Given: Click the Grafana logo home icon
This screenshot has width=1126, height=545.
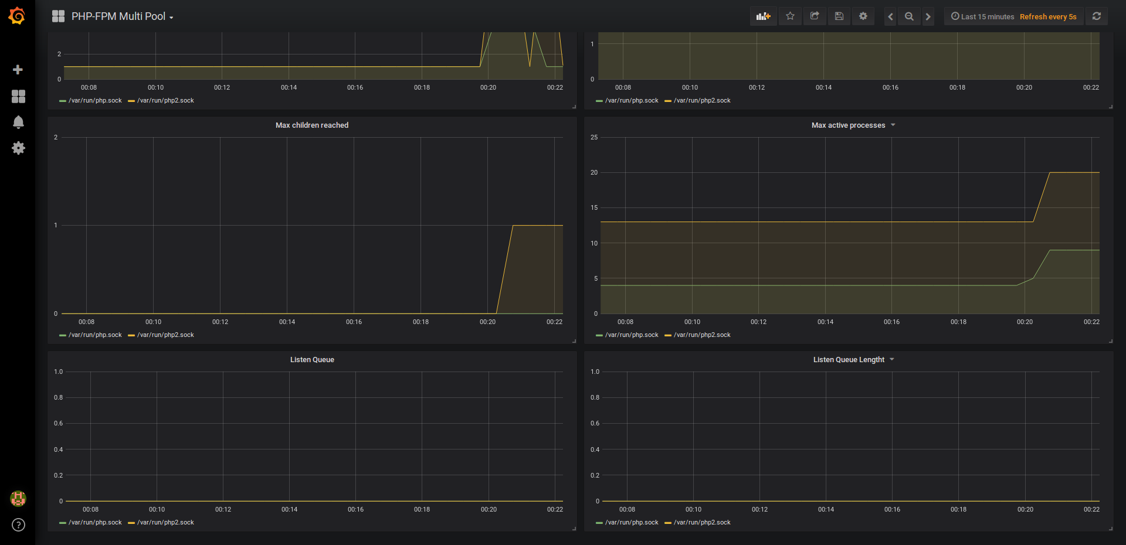Looking at the screenshot, I should pos(17,16).
